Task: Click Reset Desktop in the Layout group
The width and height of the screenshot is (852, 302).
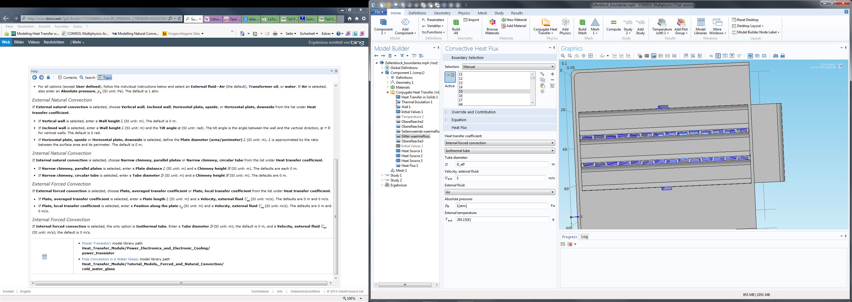Action: 745,20
